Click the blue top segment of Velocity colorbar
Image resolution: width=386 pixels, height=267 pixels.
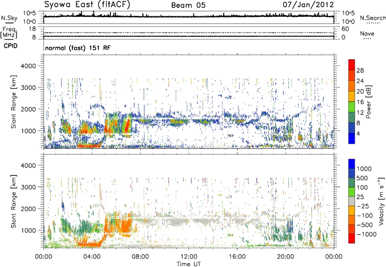tap(352, 164)
